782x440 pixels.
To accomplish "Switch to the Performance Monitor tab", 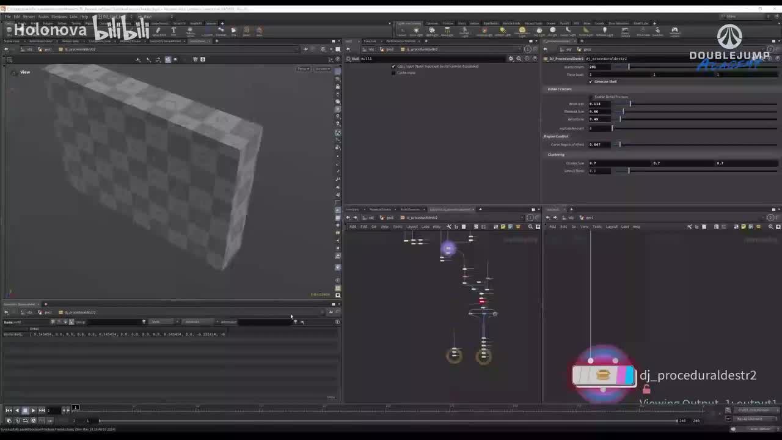I will point(401,41).
